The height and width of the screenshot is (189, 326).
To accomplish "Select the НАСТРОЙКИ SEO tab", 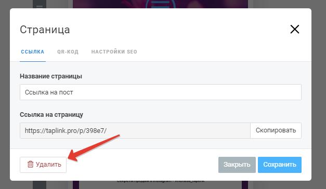I will [114, 52].
